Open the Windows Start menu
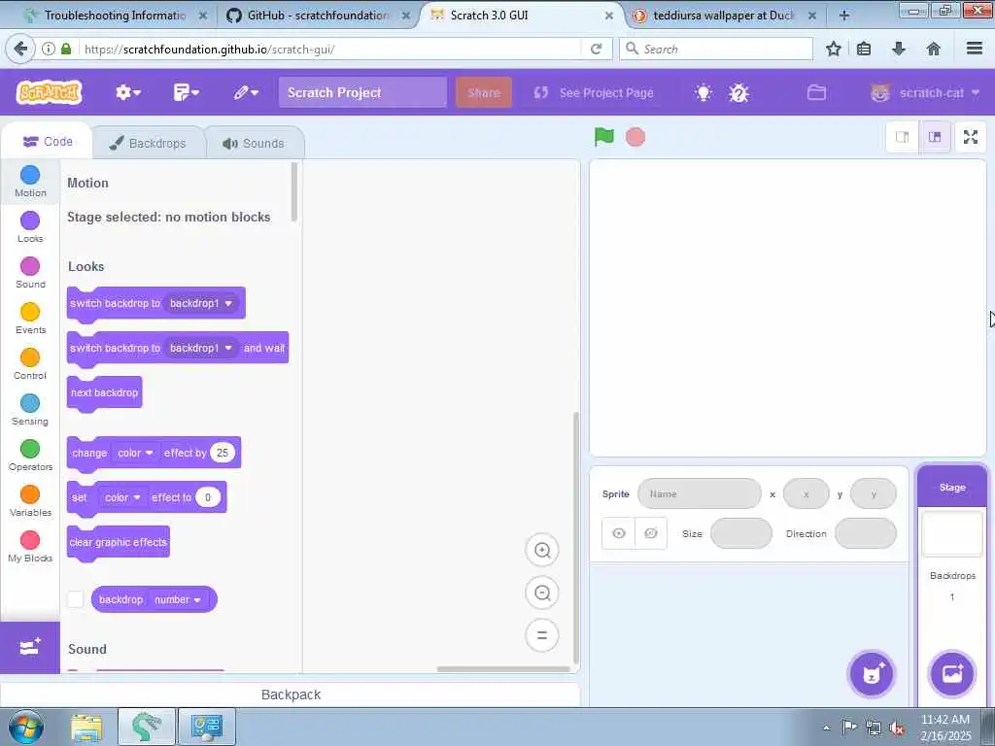Screen dimensions: 995x746 (x=25, y=727)
